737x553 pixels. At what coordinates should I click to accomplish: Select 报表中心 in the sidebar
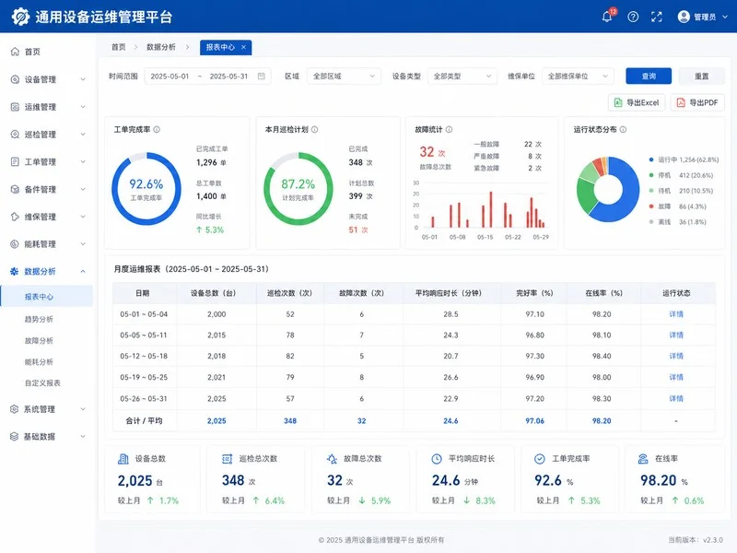click(47, 297)
